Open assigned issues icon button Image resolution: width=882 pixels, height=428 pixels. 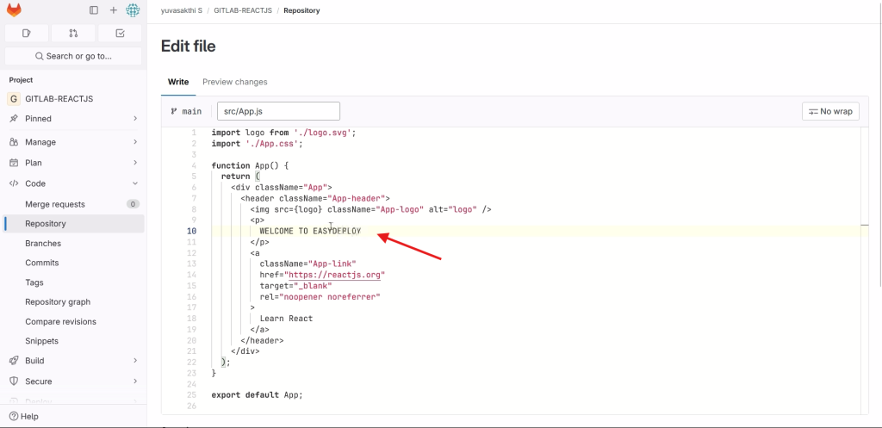pos(27,34)
